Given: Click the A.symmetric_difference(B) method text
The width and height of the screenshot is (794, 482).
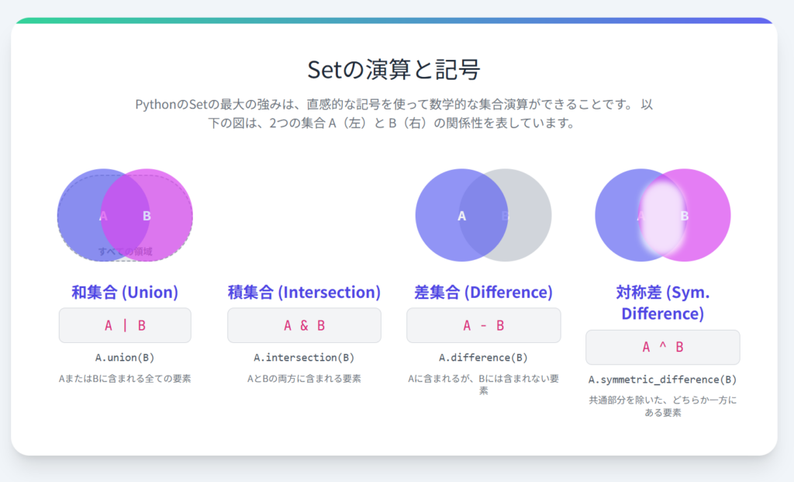Looking at the screenshot, I should 662,380.
